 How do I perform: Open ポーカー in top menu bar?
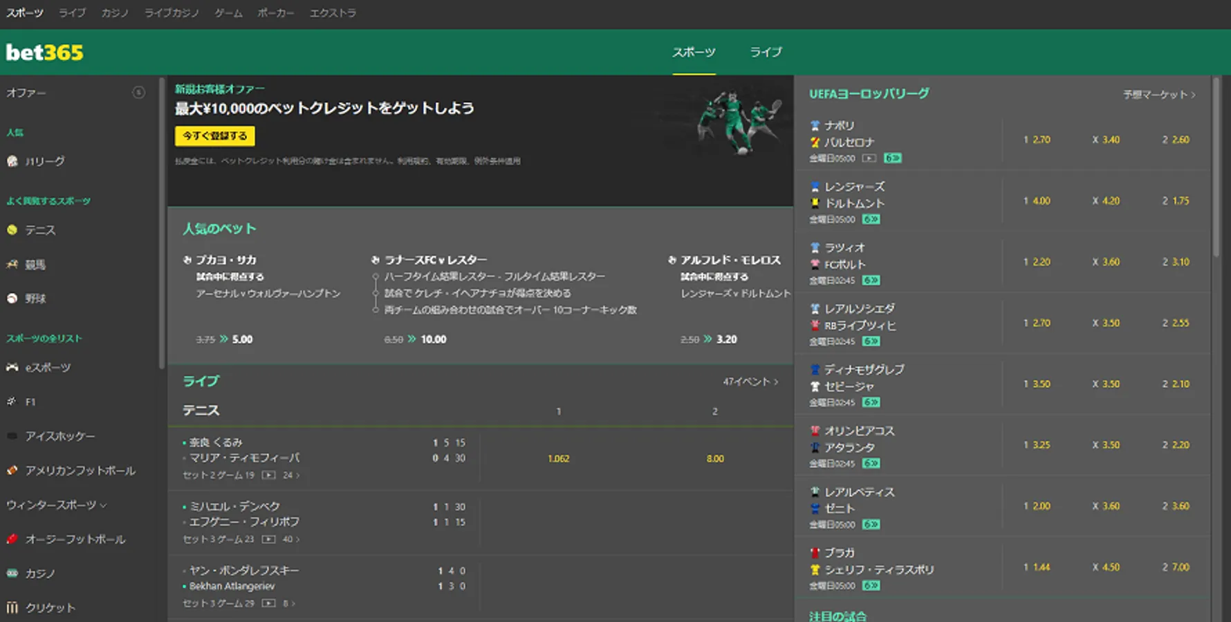pyautogui.click(x=276, y=13)
